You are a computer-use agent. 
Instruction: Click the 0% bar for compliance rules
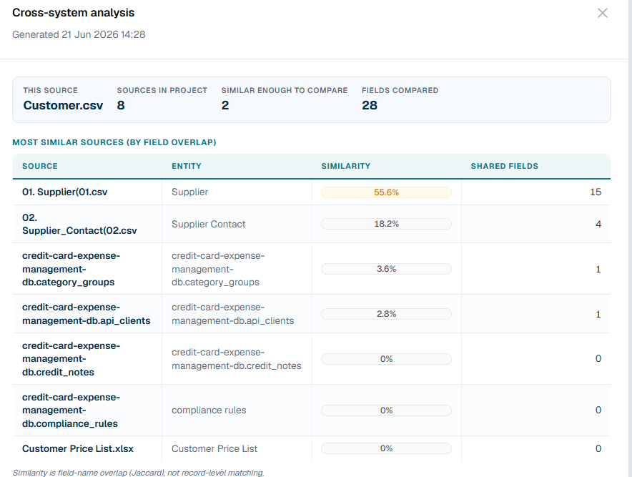click(x=386, y=410)
